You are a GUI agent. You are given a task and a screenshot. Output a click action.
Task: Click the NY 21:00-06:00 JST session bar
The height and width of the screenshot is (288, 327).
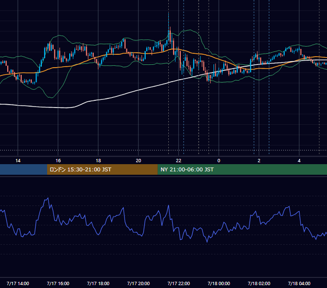coord(242,169)
